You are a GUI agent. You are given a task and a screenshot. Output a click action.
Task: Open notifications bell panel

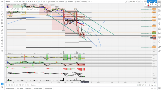[x=159, y=41]
